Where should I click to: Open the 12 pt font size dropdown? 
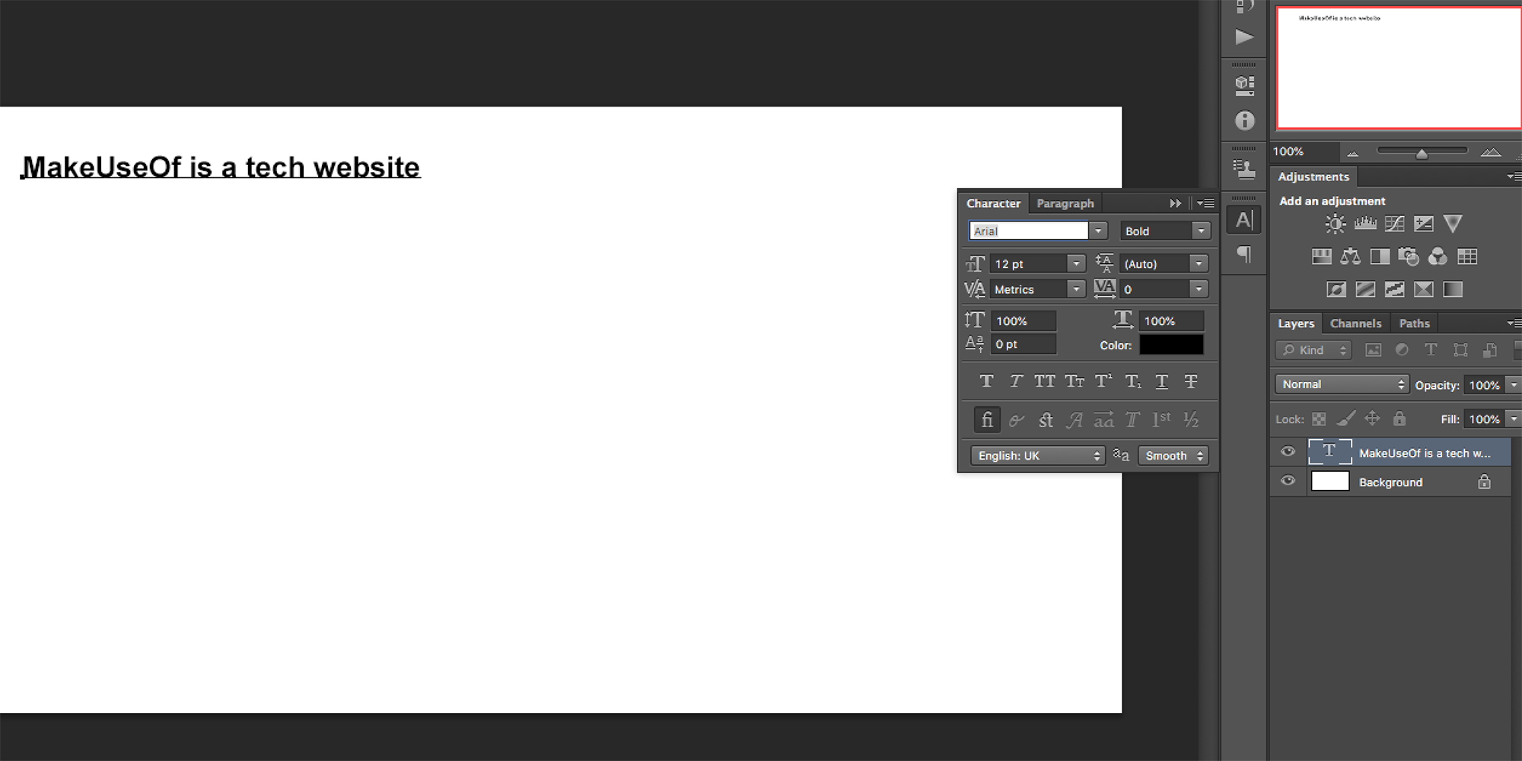tap(1076, 263)
